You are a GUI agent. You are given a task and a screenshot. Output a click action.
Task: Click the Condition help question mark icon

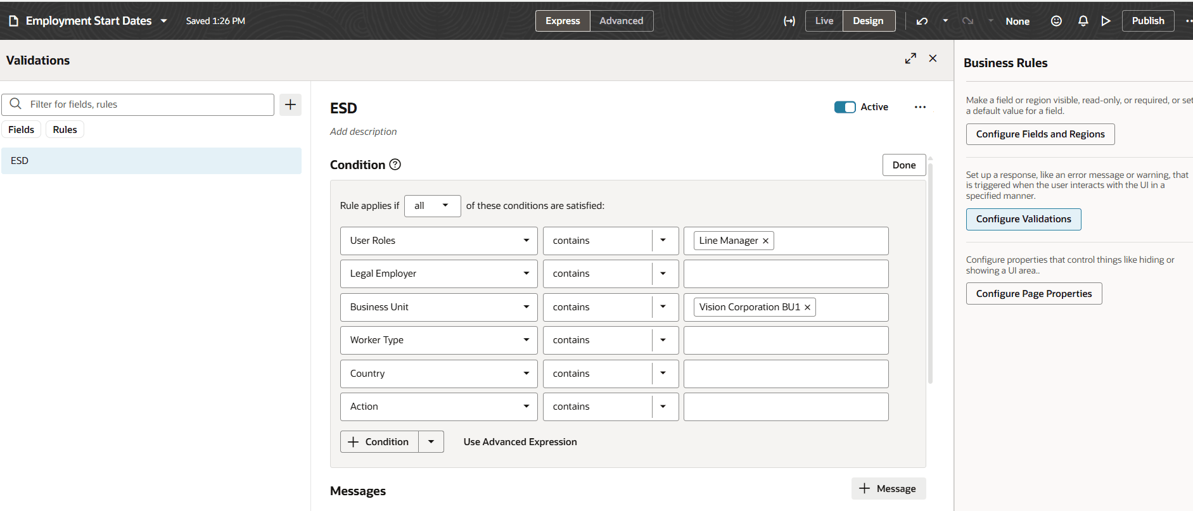click(395, 165)
